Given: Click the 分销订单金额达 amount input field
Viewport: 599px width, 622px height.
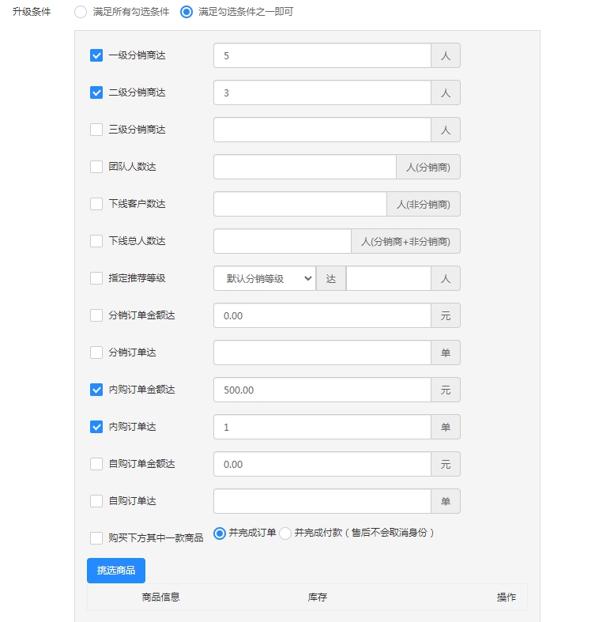Looking at the screenshot, I should click(322, 315).
